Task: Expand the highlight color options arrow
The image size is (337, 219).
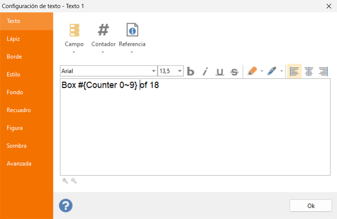Action: point(262,71)
